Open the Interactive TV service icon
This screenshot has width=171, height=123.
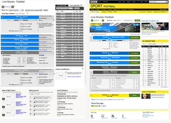tap(103, 116)
